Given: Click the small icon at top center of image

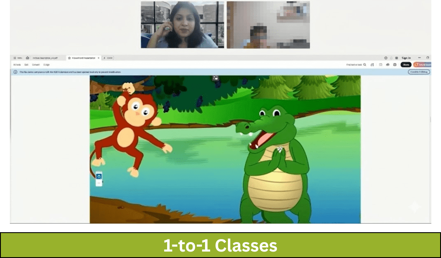Looking at the screenshot, I should [x=215, y=78].
